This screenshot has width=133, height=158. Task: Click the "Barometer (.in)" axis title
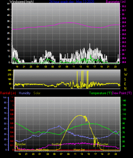pos(116,2)
